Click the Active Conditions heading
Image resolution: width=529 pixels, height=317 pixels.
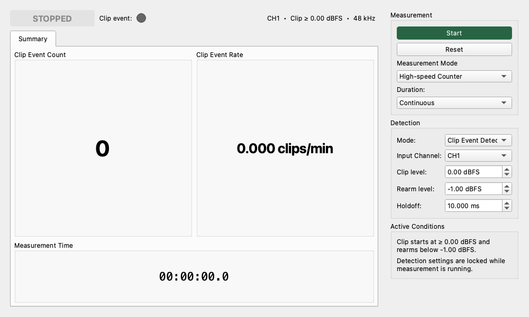(x=417, y=226)
